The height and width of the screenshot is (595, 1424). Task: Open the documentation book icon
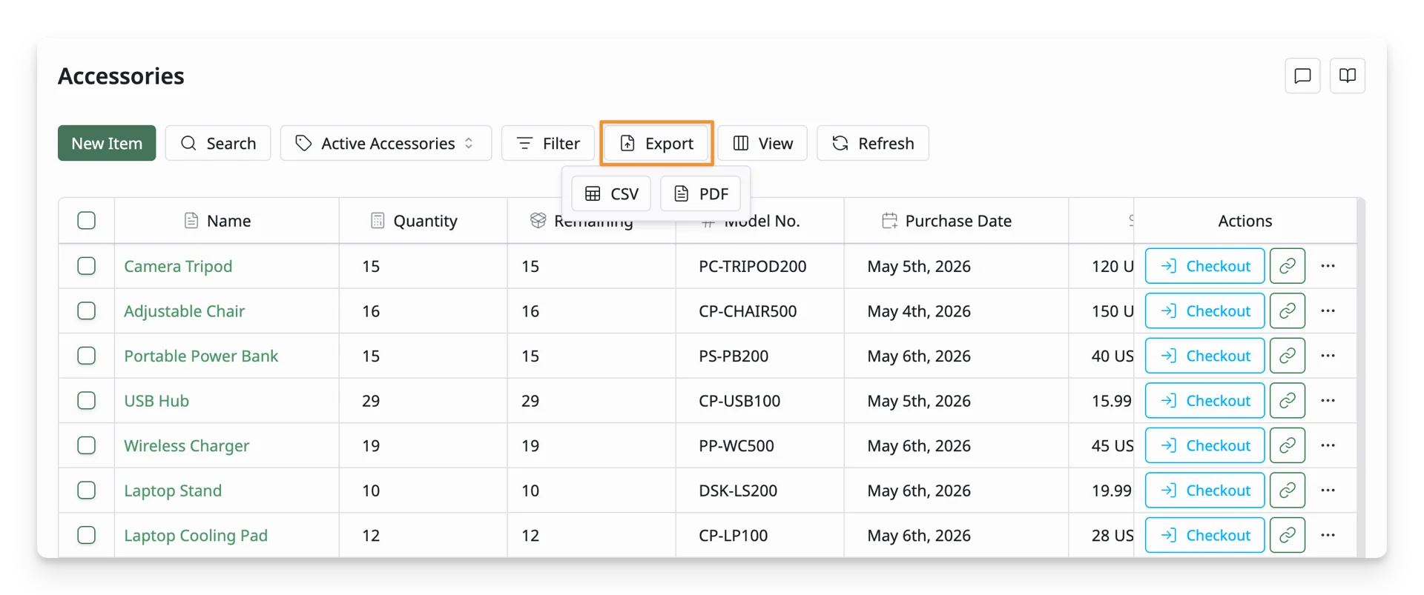[x=1348, y=76]
